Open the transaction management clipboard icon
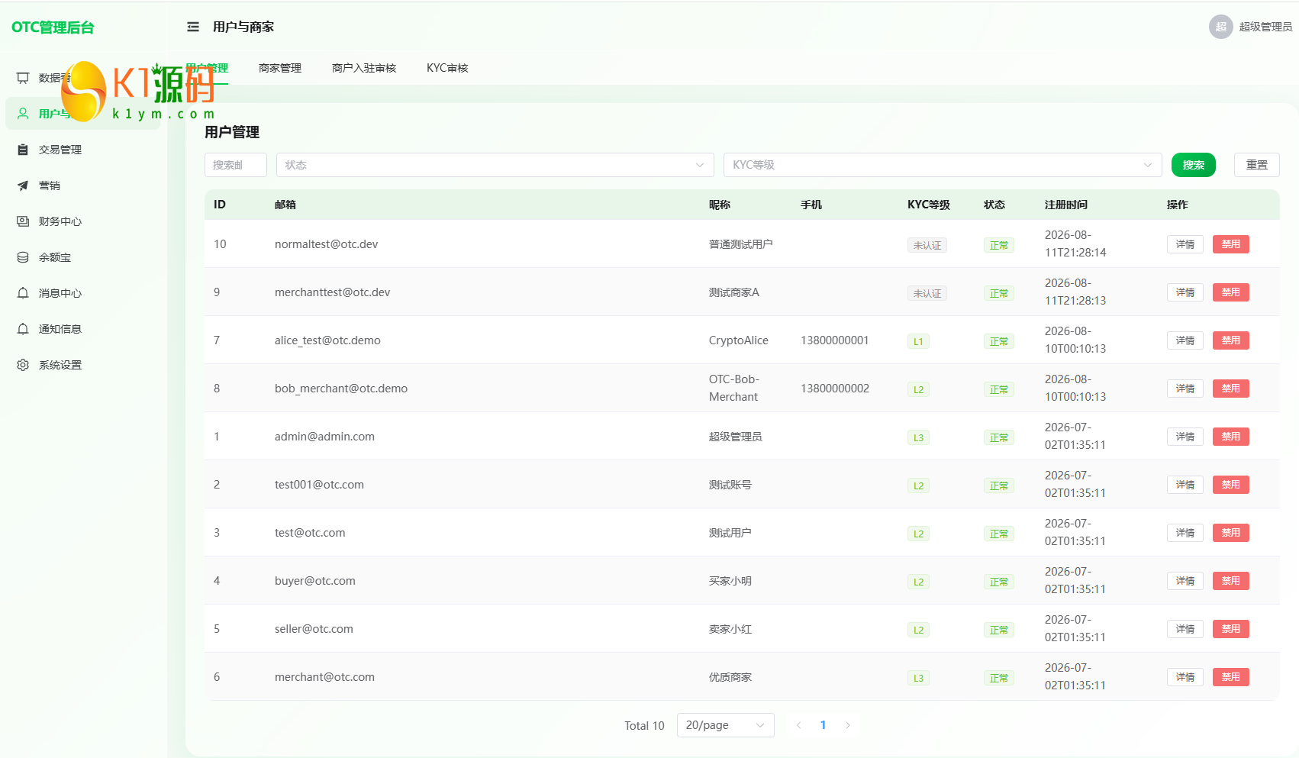1299x758 pixels. (x=23, y=150)
